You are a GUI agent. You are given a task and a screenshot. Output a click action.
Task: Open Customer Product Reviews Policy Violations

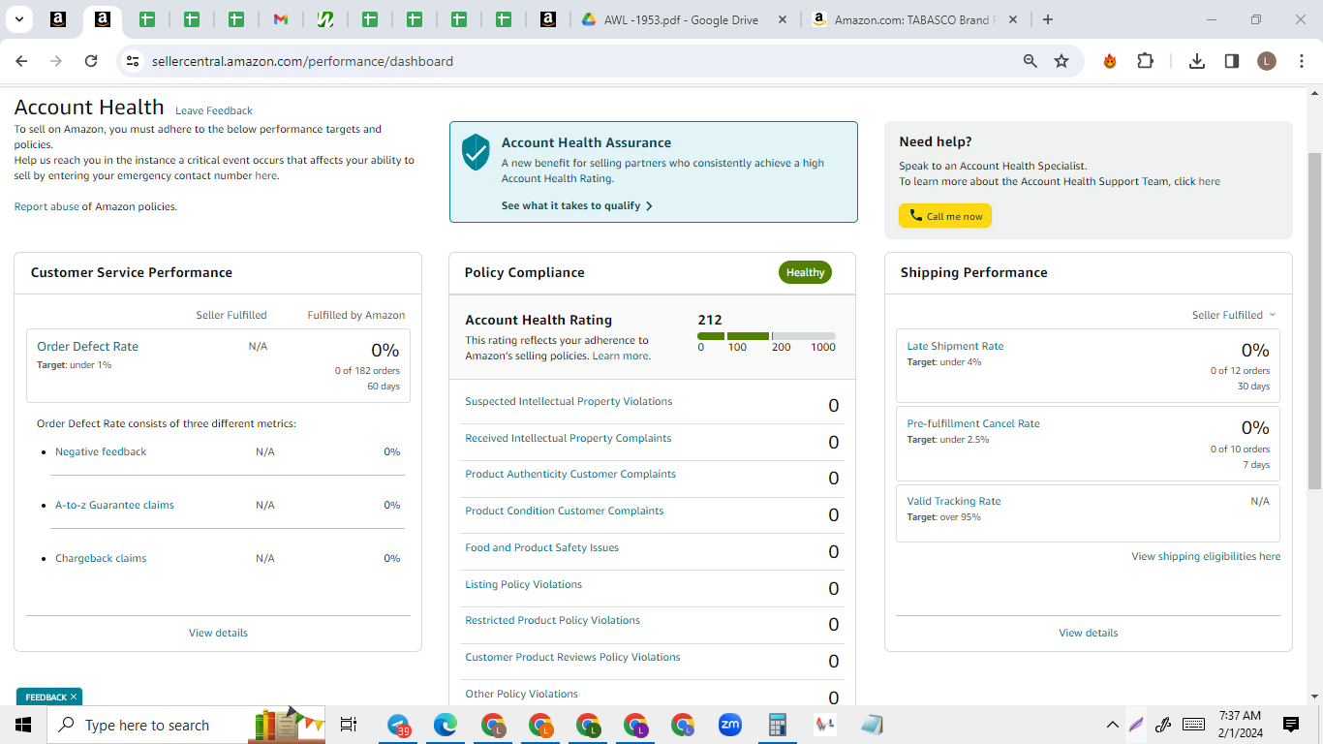point(572,657)
